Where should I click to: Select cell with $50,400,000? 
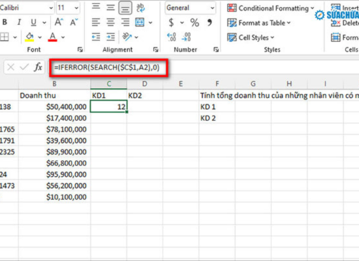(x=54, y=106)
